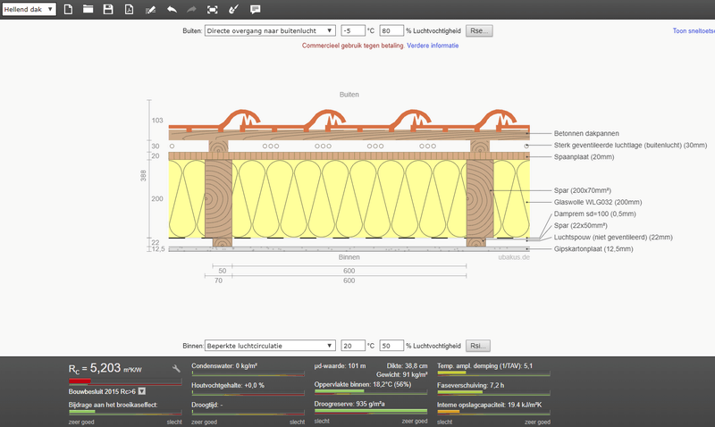Click the edit pencil icon in the toolbar
This screenshot has height=427, width=715.
149,9
